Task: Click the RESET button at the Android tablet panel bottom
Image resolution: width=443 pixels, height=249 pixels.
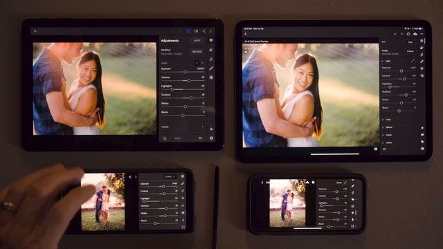Action: click(177, 138)
